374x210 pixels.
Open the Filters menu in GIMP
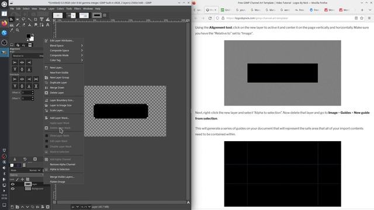[x=77, y=9]
